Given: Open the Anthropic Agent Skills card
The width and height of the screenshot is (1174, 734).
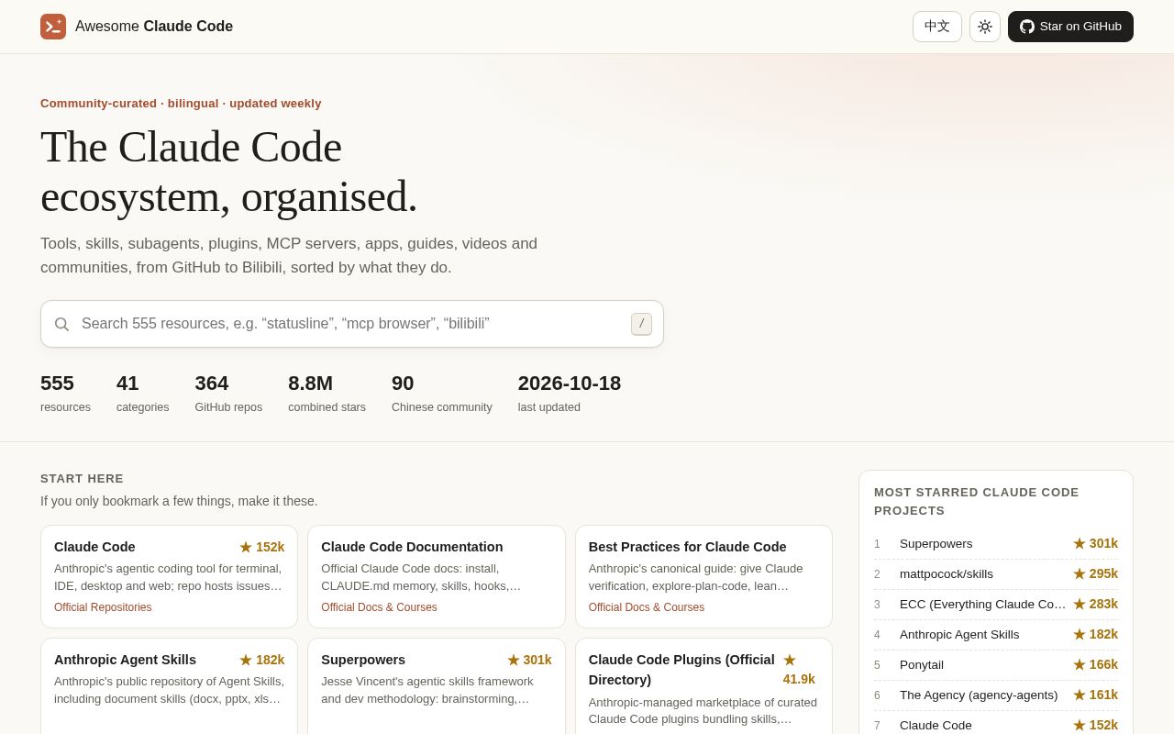Looking at the screenshot, I should [x=169, y=686].
